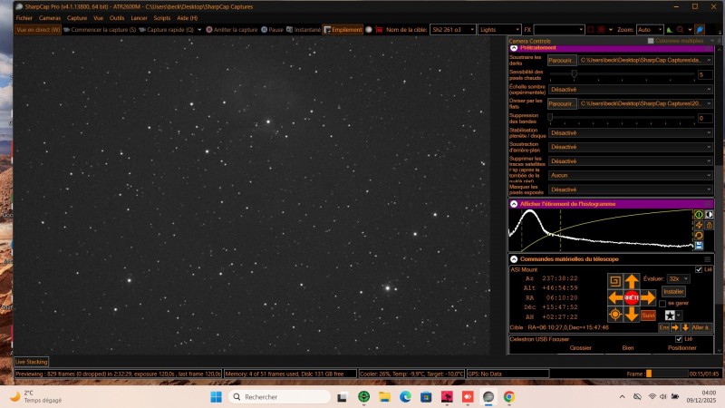Screen dimensions: 725x408
Task: Enable the Colonnes multiples checkbox
Action: tap(651, 41)
